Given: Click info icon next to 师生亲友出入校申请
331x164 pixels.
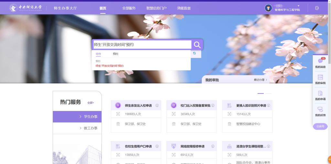Looking at the screenshot, I should point(157,105).
